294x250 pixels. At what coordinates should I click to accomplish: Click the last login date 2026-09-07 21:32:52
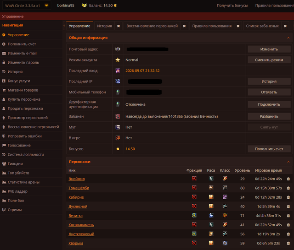coord(142,71)
